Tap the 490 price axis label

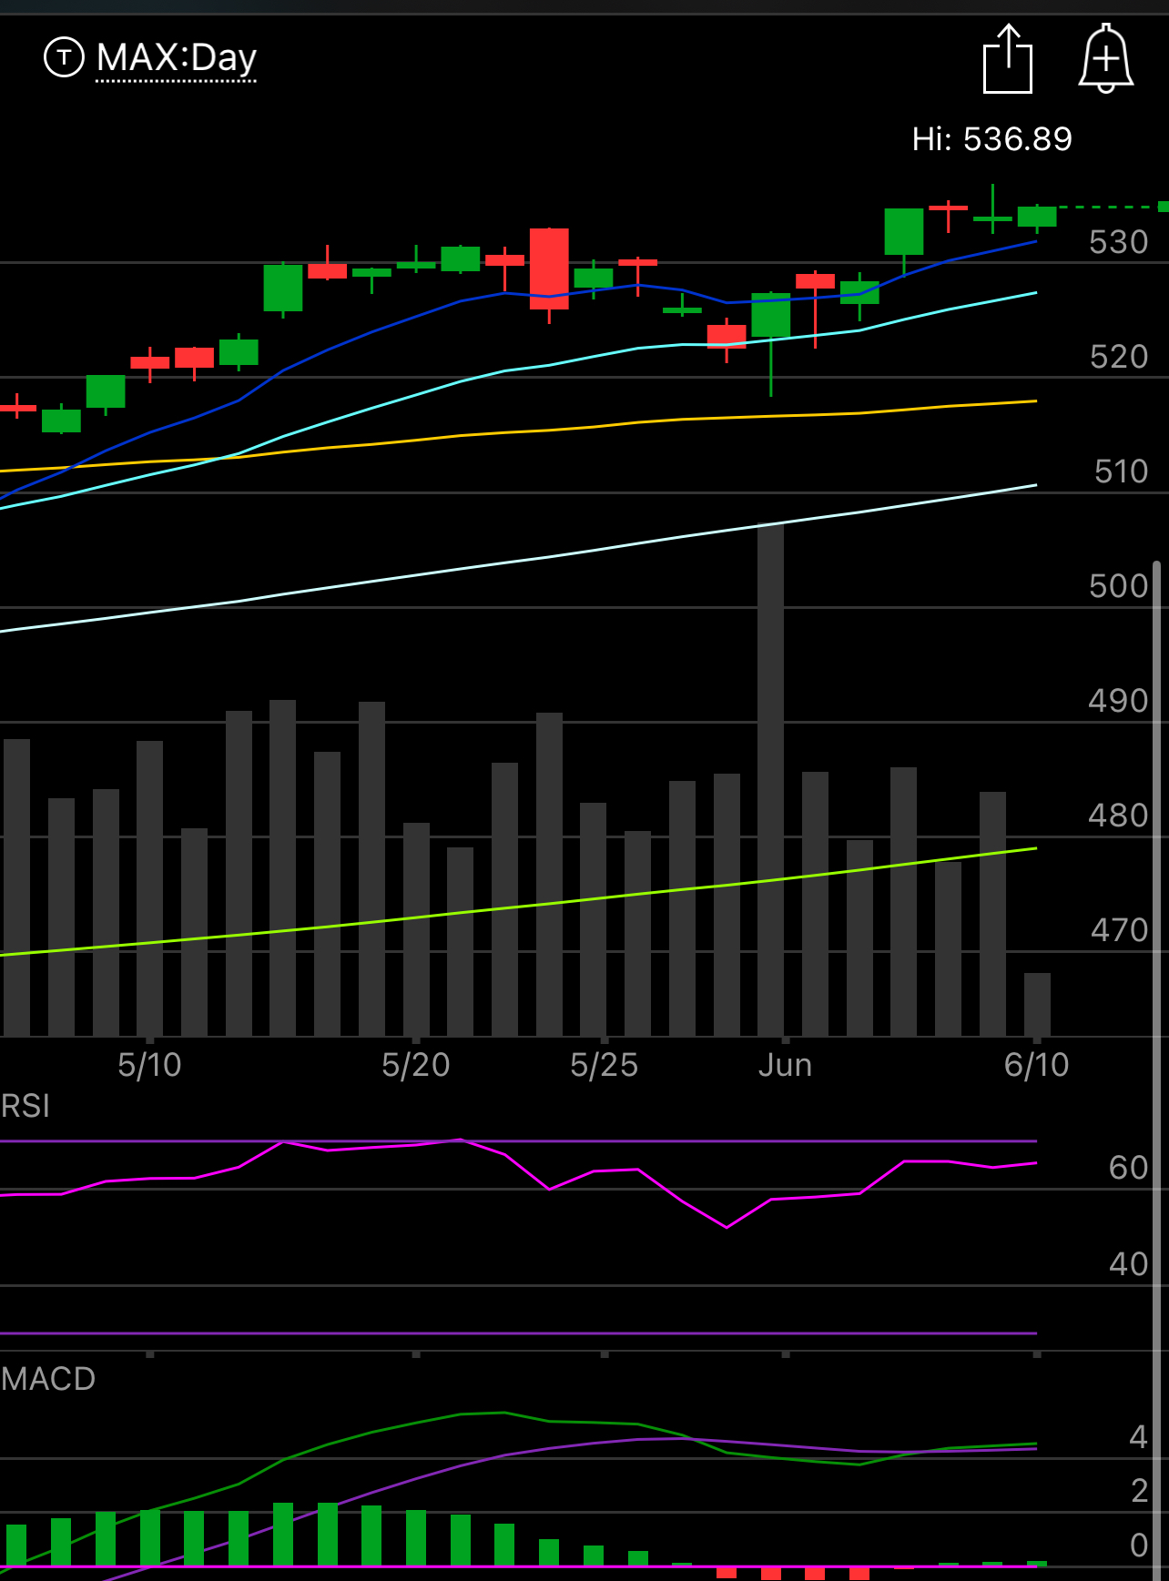tap(1119, 701)
